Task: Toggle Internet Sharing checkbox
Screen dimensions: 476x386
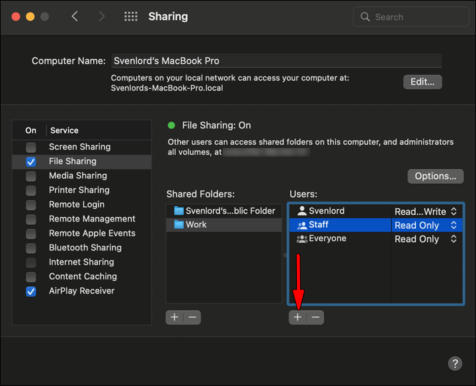Action: (x=31, y=262)
